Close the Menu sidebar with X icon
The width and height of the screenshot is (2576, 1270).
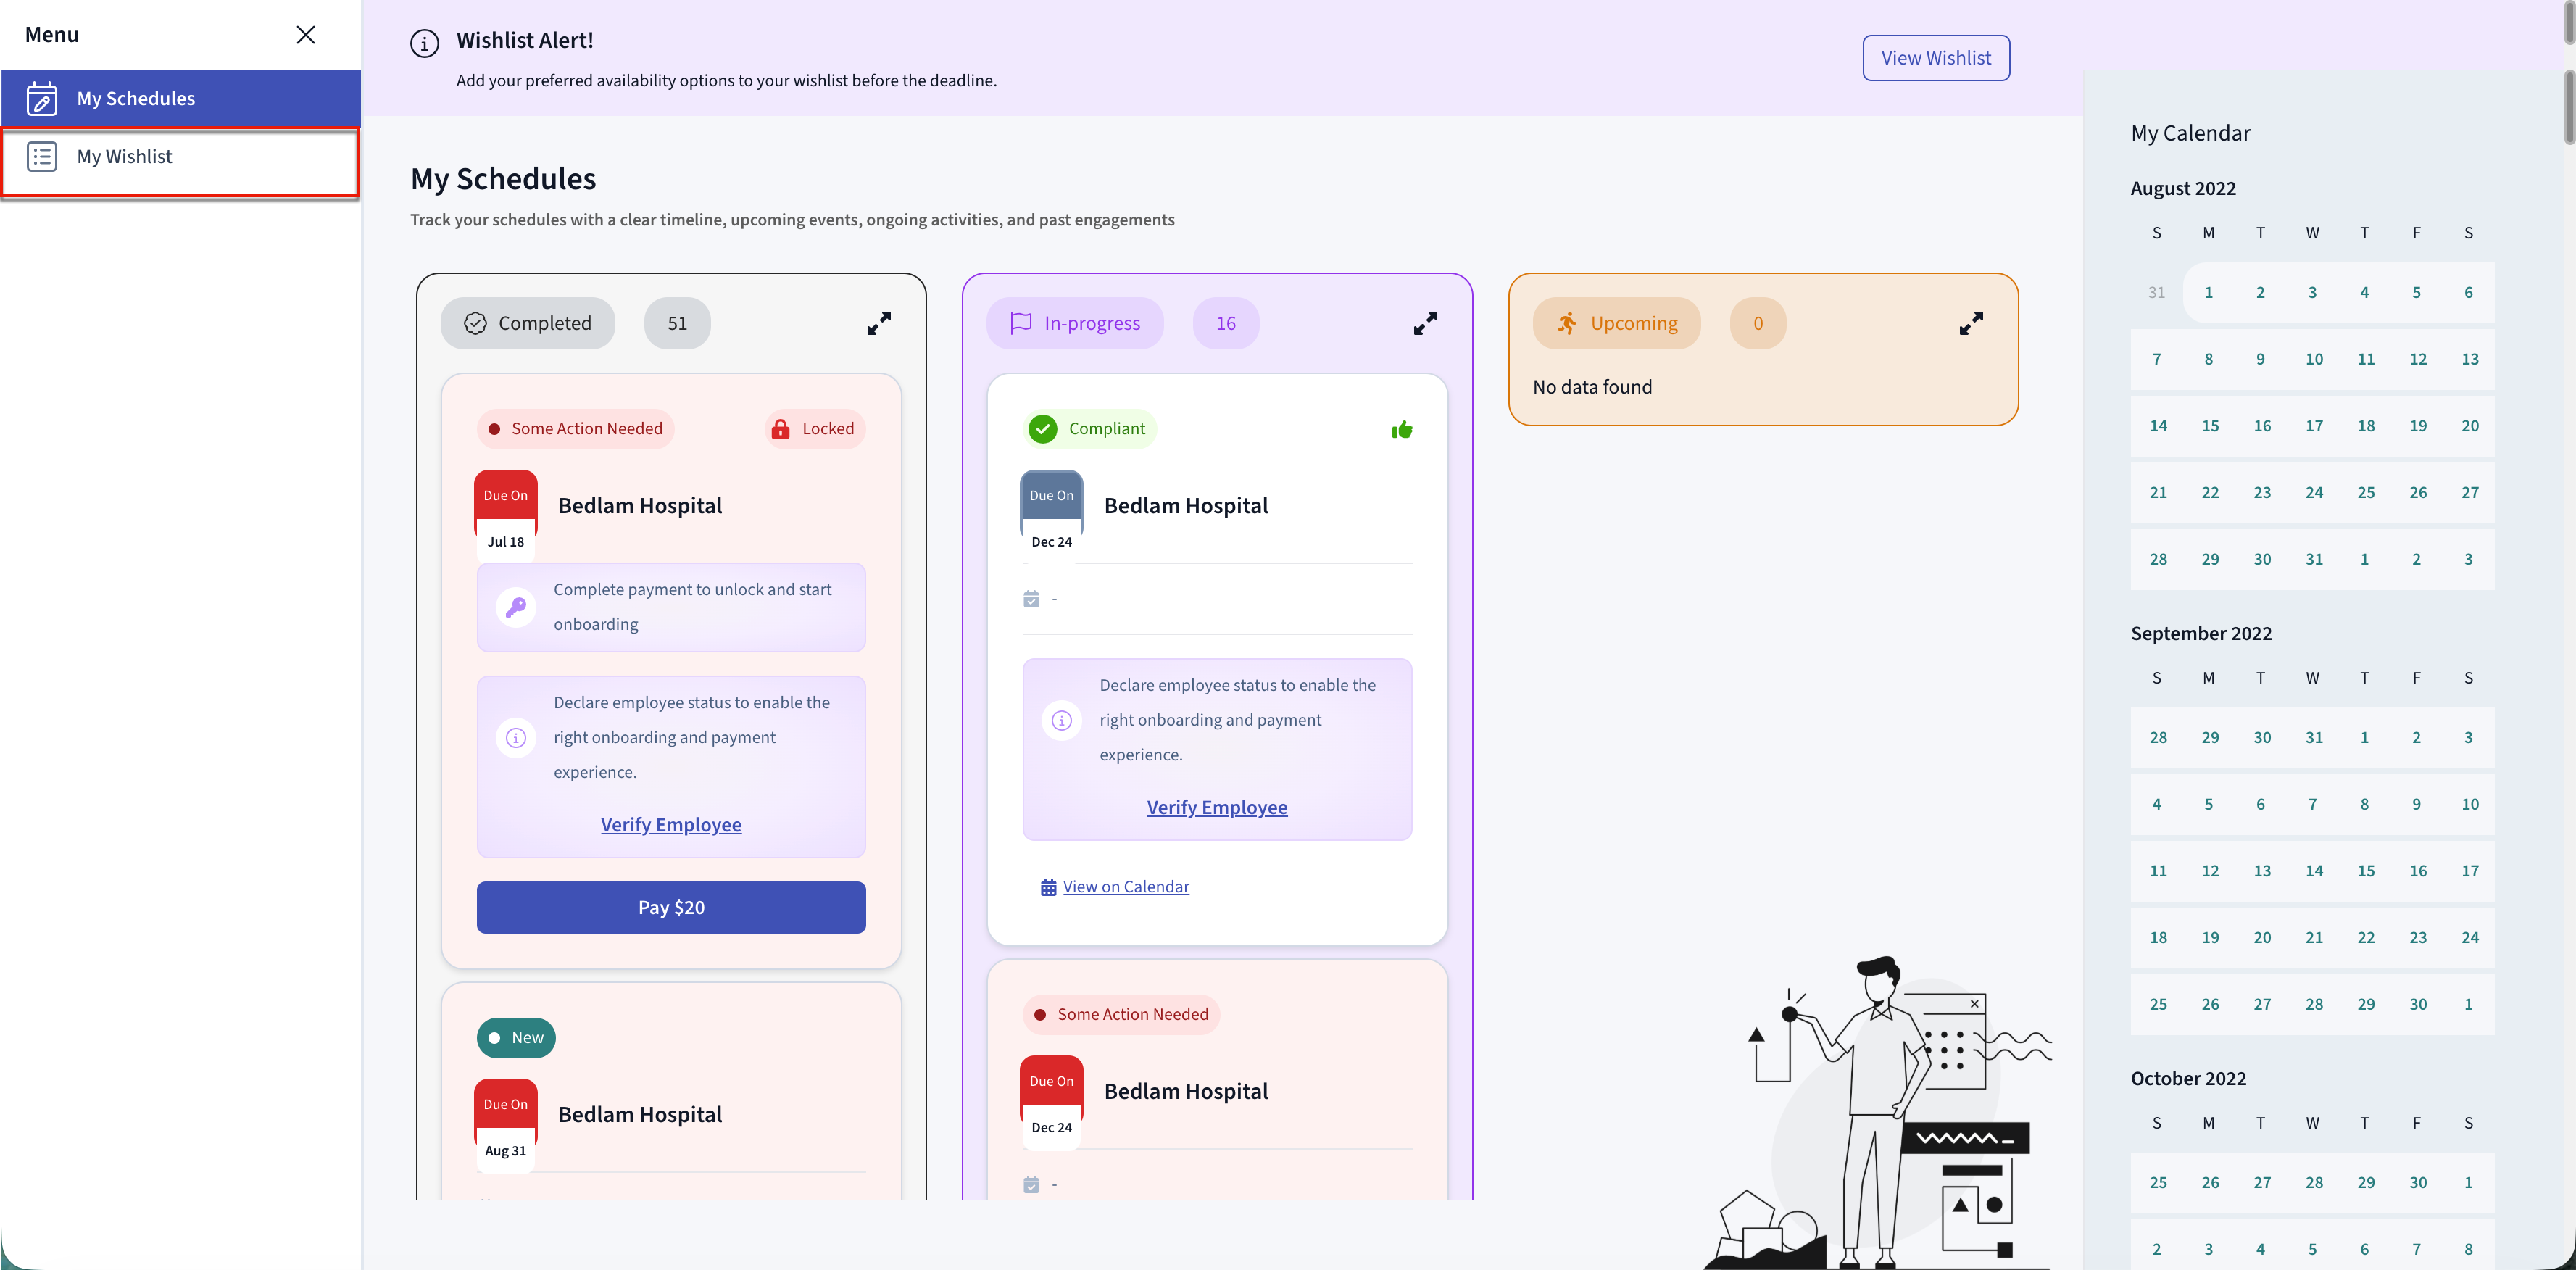coord(306,35)
